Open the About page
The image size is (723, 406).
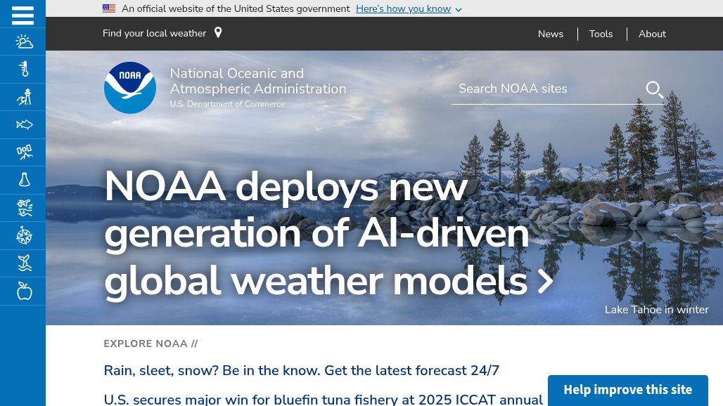pyautogui.click(x=652, y=34)
